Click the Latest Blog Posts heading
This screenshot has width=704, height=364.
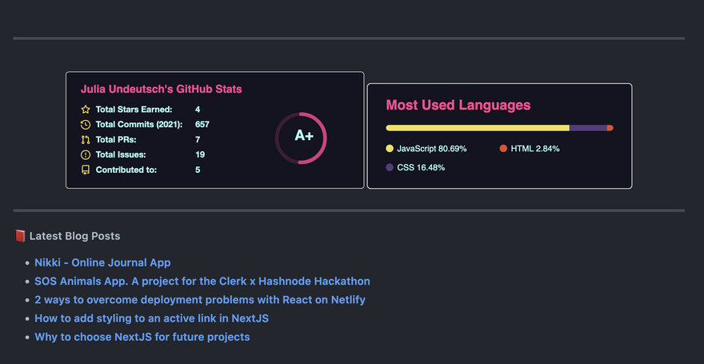coord(74,236)
